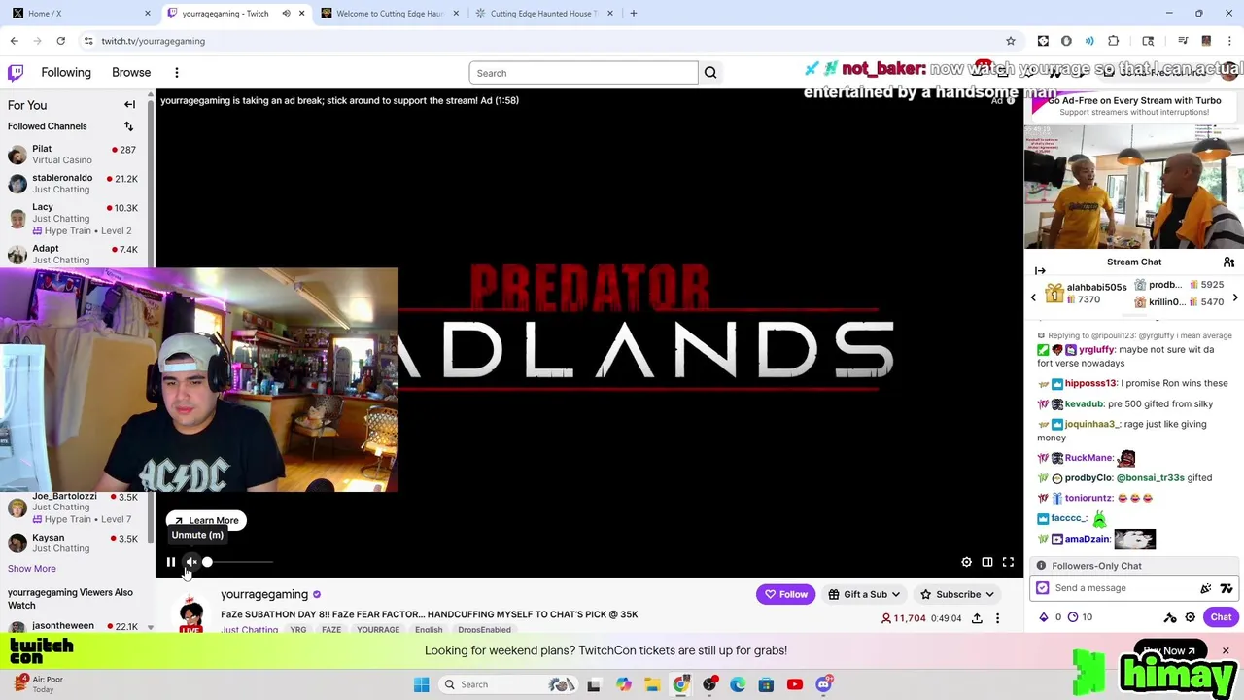Pause the stream video
The height and width of the screenshot is (700, 1244).
[x=171, y=562]
